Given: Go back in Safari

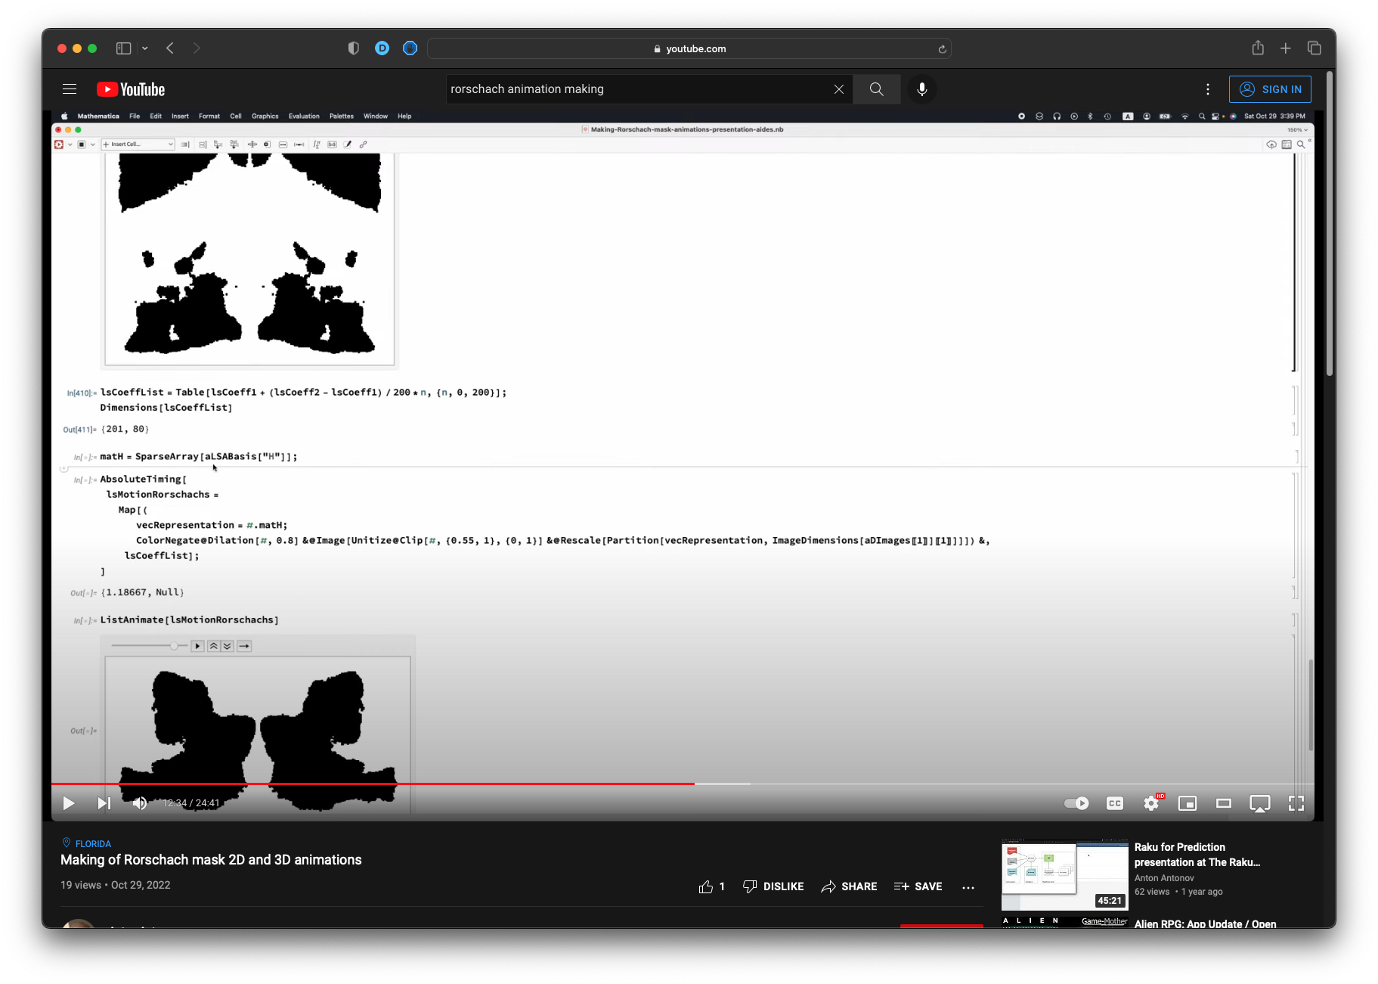Looking at the screenshot, I should click(x=170, y=48).
